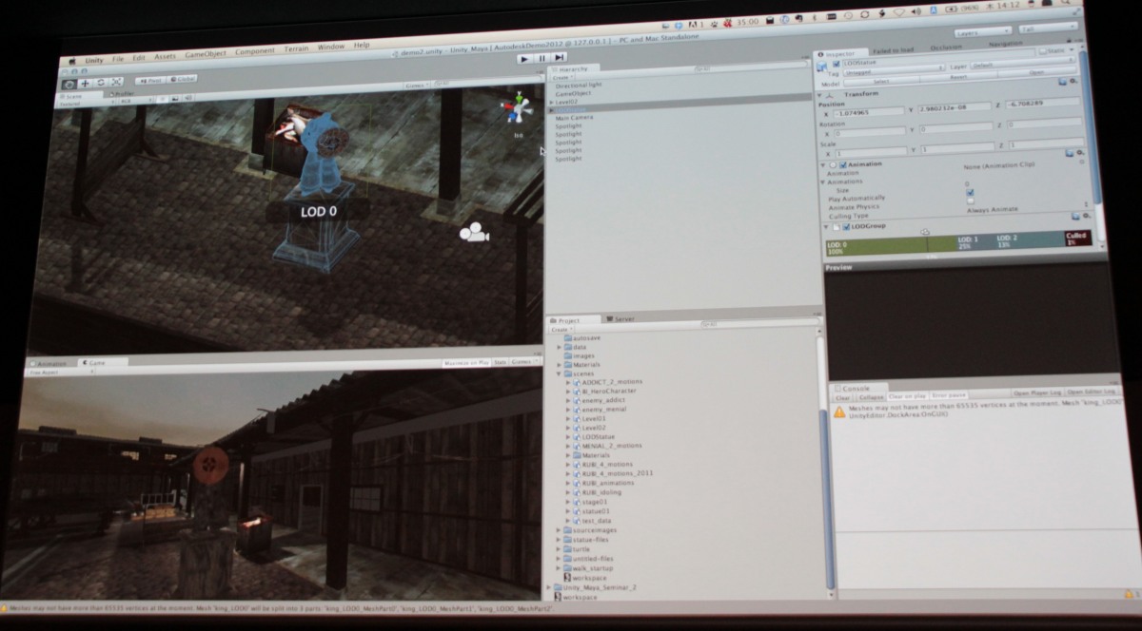
Task: Click the warning icon in Console message
Action: tap(838, 411)
